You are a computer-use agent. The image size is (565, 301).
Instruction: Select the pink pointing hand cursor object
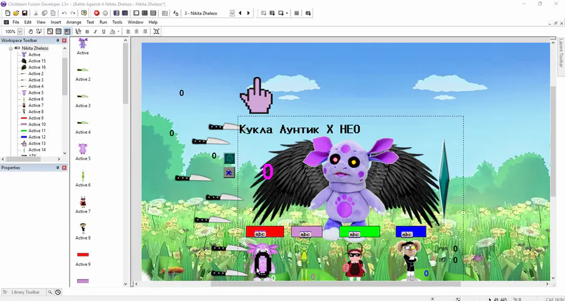[x=256, y=96]
